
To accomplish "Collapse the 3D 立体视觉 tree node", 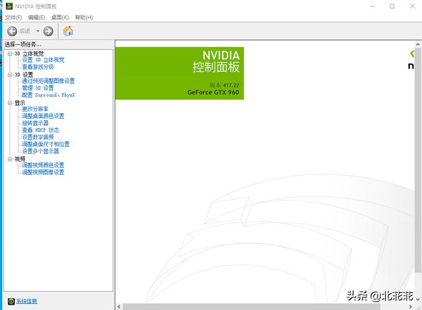I will point(10,54).
